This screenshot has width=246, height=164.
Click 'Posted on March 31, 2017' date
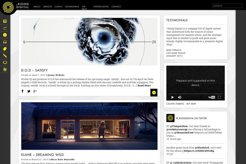35,159
